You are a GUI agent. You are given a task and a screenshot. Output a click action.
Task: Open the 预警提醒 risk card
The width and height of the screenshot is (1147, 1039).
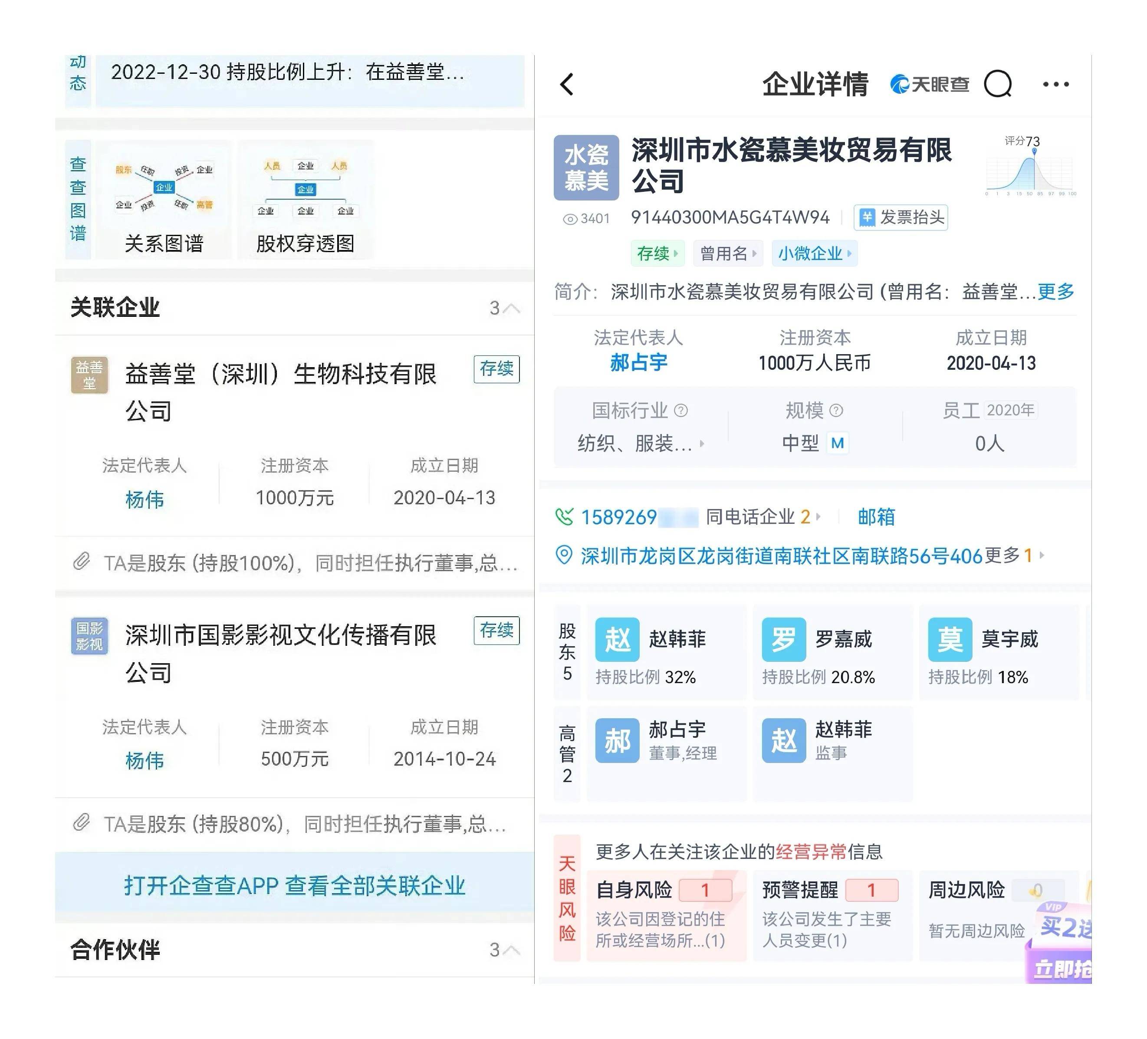click(x=833, y=915)
